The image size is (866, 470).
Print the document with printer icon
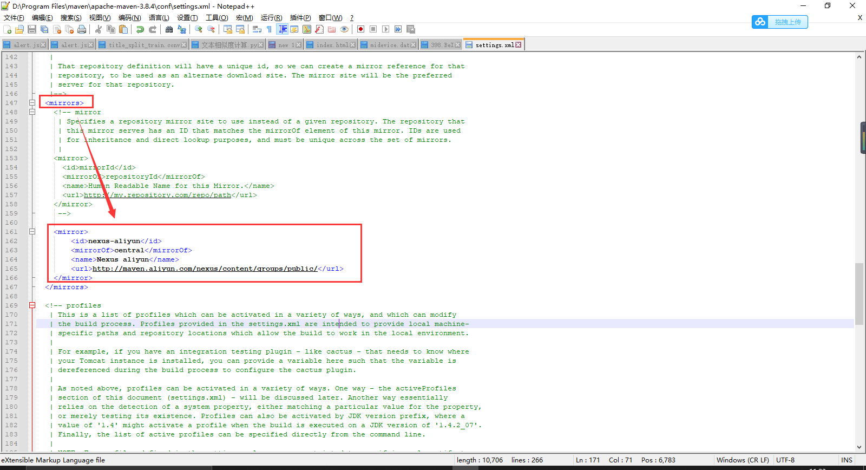click(x=82, y=29)
